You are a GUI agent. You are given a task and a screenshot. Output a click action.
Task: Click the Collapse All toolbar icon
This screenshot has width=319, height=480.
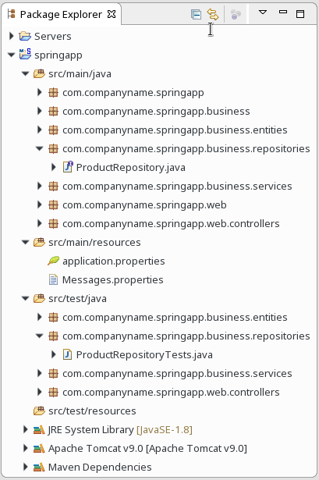click(196, 14)
